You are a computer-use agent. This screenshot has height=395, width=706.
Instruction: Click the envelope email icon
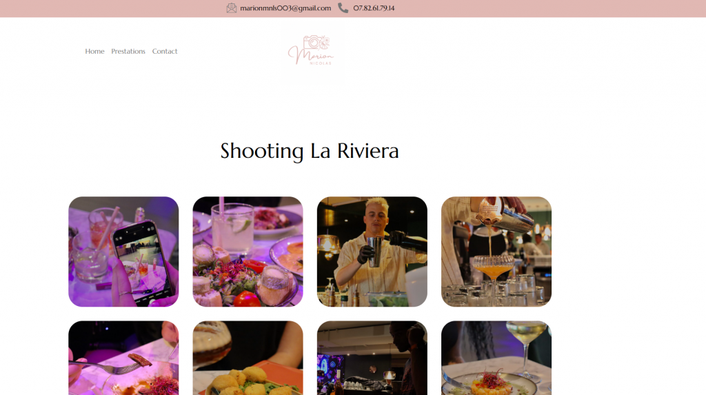pyautogui.click(x=232, y=8)
